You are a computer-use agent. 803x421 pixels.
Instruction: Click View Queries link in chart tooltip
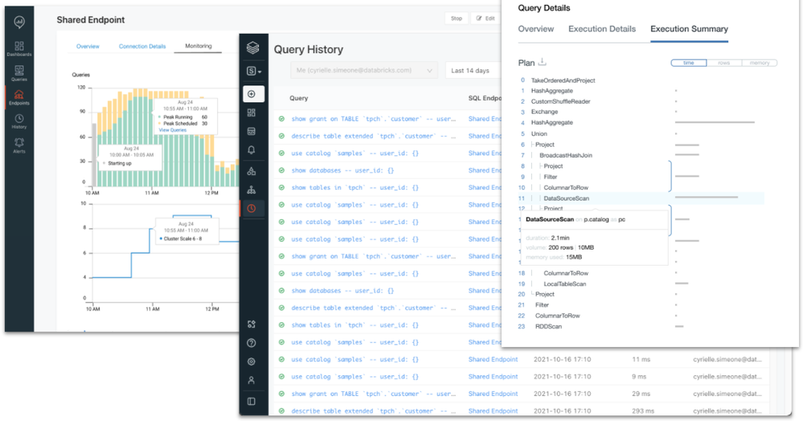point(173,130)
